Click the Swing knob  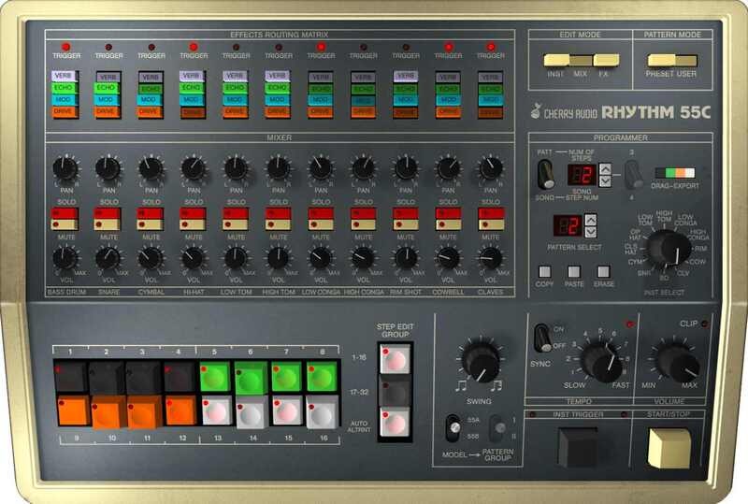click(480, 360)
